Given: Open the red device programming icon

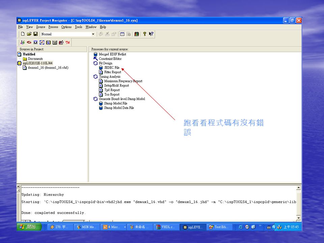Looking at the screenshot, I should (x=61, y=43).
